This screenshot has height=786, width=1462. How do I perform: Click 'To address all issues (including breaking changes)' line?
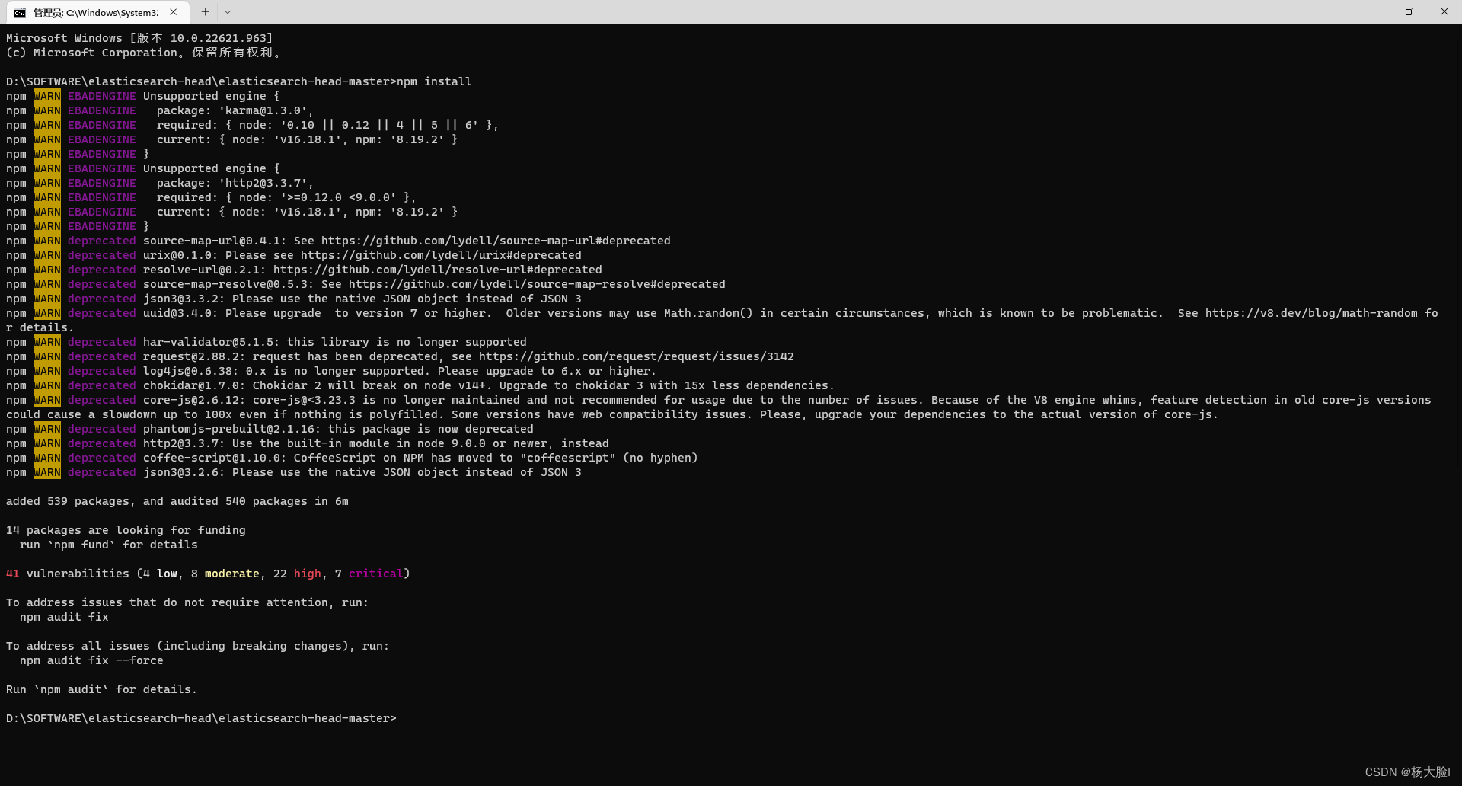pyautogui.click(x=197, y=646)
